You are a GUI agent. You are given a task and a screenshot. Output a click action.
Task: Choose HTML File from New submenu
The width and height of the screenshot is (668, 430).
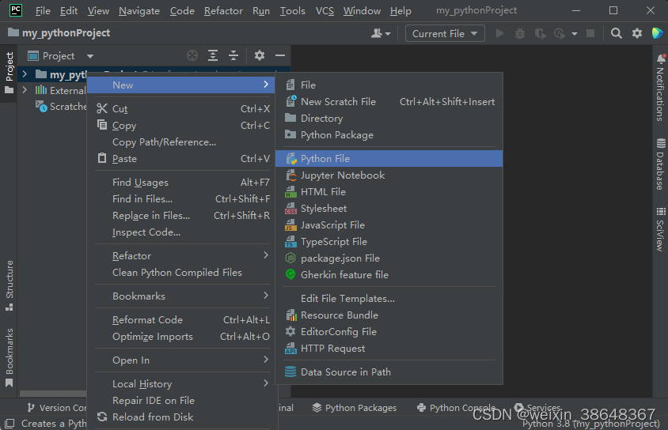tap(389, 192)
